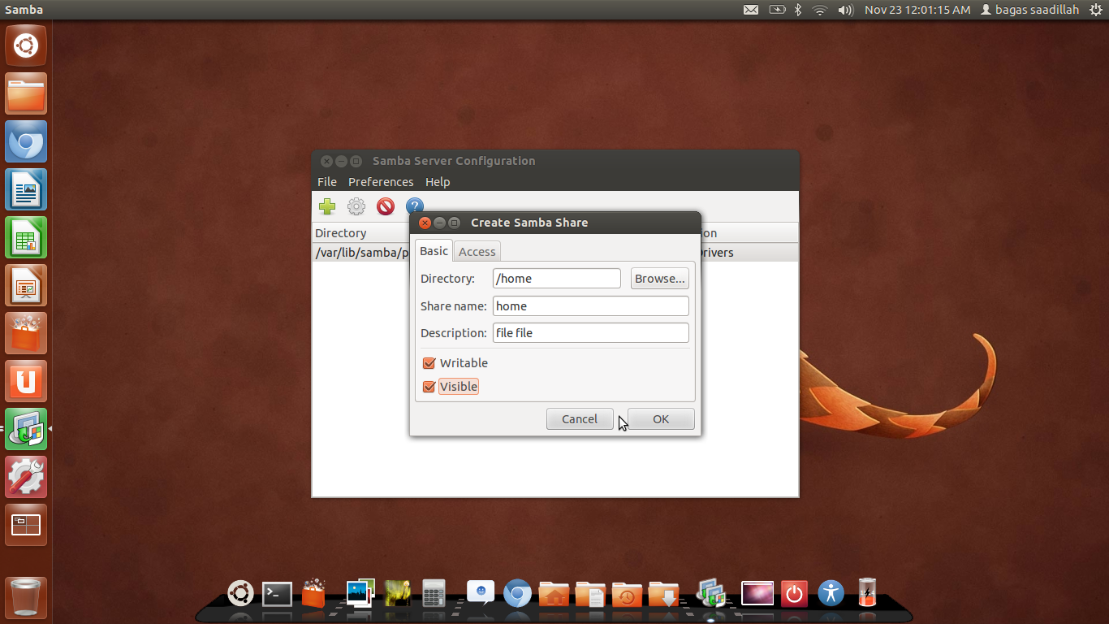
Task: Click the running Samba icon in launcher
Action: click(26, 429)
